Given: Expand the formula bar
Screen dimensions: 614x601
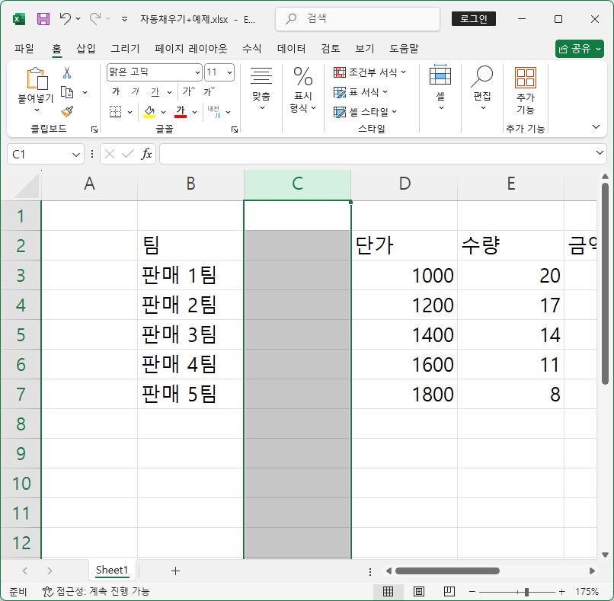Looking at the screenshot, I should coord(600,152).
